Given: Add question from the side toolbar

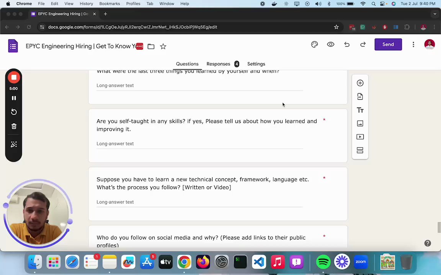Looking at the screenshot, I should coord(360,83).
